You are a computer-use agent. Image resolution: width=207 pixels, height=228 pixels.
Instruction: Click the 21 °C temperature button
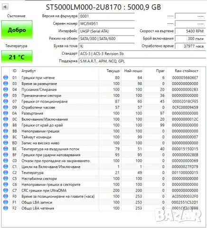17,57
